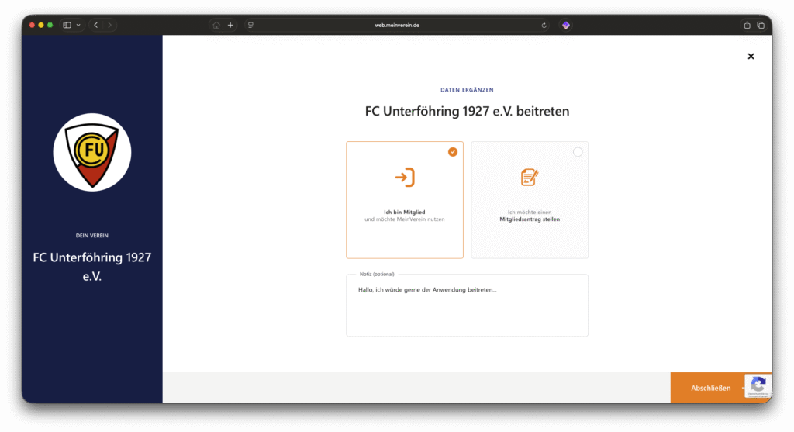Click the FC Unterföhring club logo
The image size is (794, 432).
click(x=91, y=152)
